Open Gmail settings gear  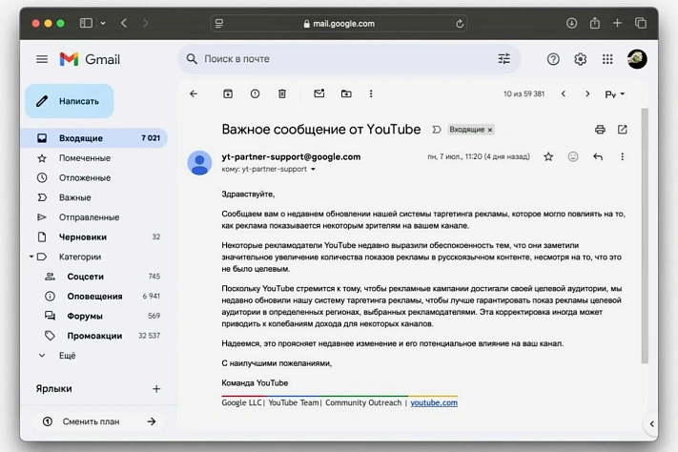pos(581,59)
